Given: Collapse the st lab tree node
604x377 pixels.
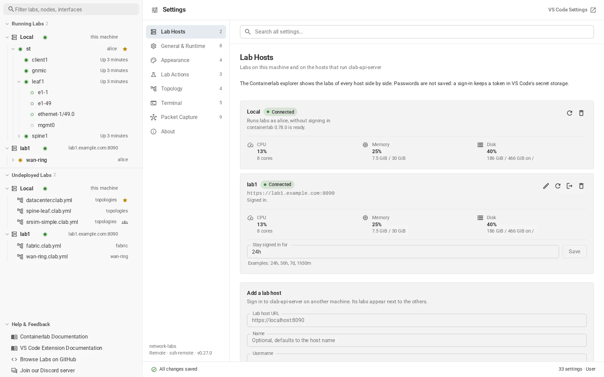Looking at the screenshot, I should 13,49.
